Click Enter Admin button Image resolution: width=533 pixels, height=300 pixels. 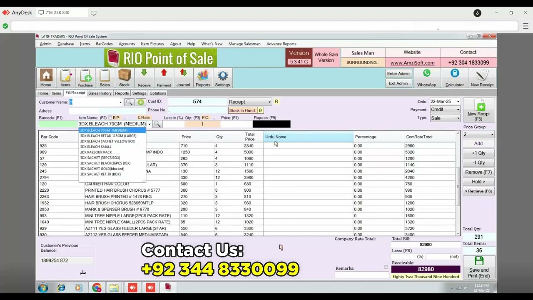click(398, 74)
